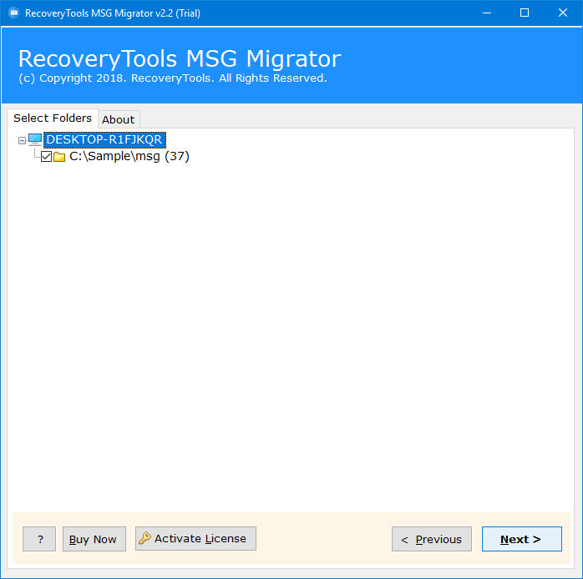Click the app icon in title bar

point(14,13)
